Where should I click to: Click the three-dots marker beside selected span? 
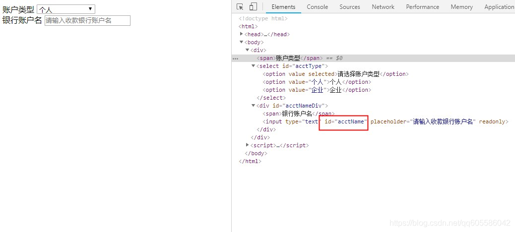click(235, 58)
